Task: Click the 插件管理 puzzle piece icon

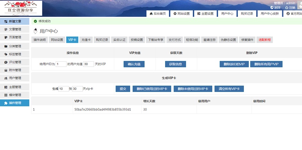Action: point(6,103)
